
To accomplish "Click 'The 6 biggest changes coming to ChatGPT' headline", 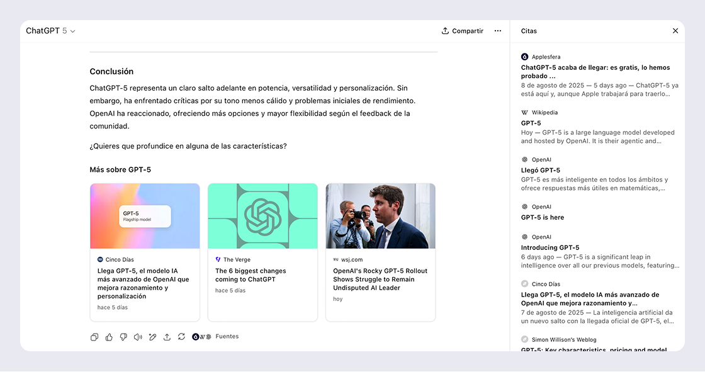I will [x=251, y=275].
